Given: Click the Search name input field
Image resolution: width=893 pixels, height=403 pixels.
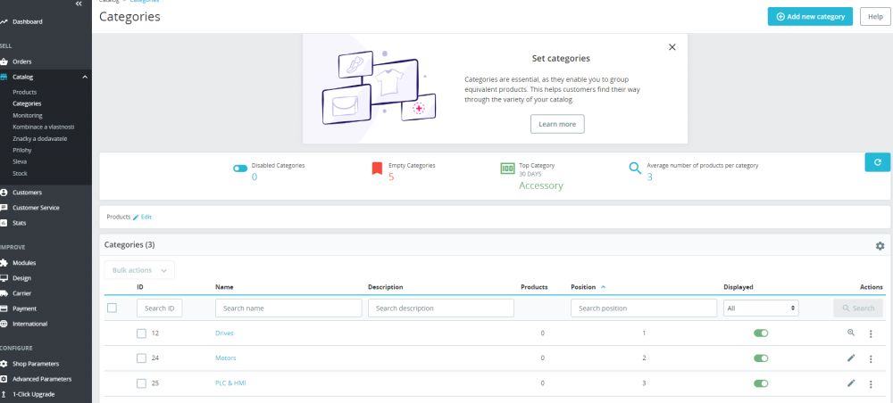Looking at the screenshot, I should [x=288, y=308].
